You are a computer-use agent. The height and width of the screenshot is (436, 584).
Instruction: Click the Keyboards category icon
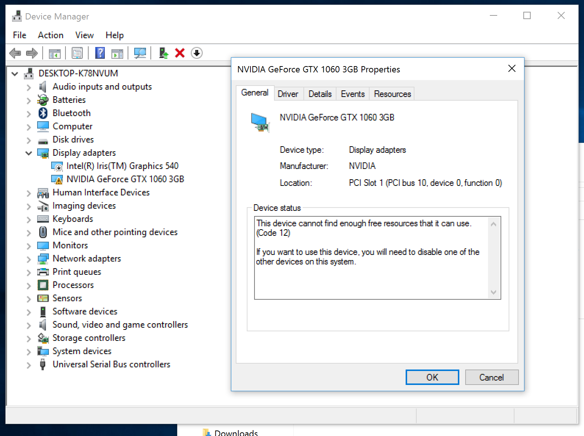43,219
